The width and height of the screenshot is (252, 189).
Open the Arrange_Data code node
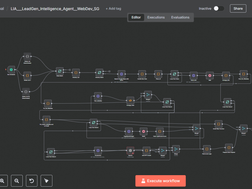(130, 101)
